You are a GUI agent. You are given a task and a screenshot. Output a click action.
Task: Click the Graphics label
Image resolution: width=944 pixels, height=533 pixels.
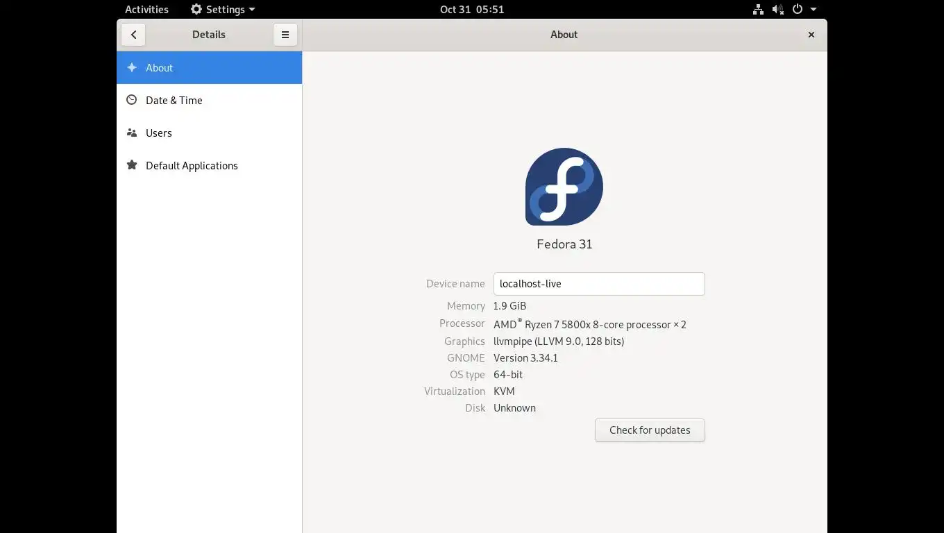(464, 341)
